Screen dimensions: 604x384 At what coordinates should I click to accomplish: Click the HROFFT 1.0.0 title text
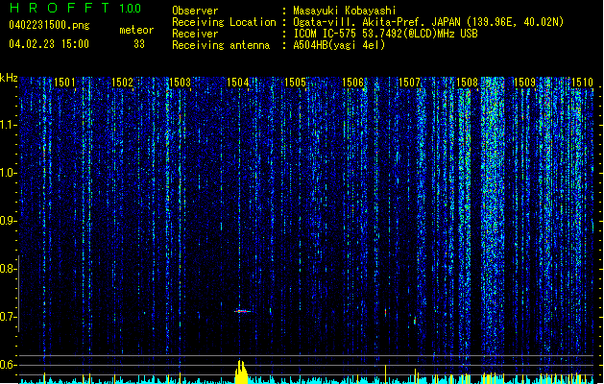tap(75, 8)
